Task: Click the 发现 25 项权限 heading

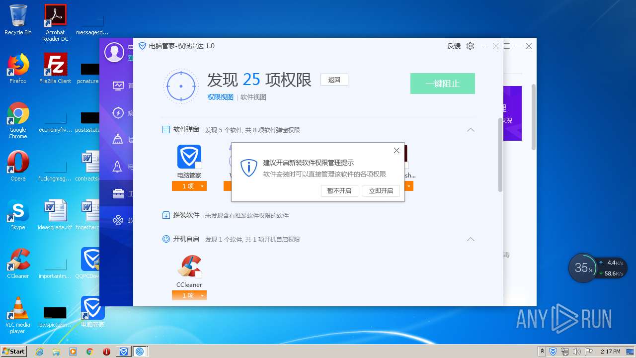Action: pos(259,80)
